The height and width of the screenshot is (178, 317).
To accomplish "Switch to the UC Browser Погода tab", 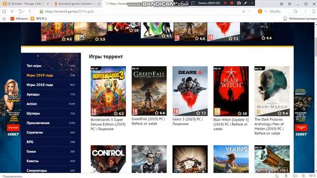I will [x=26, y=3].
